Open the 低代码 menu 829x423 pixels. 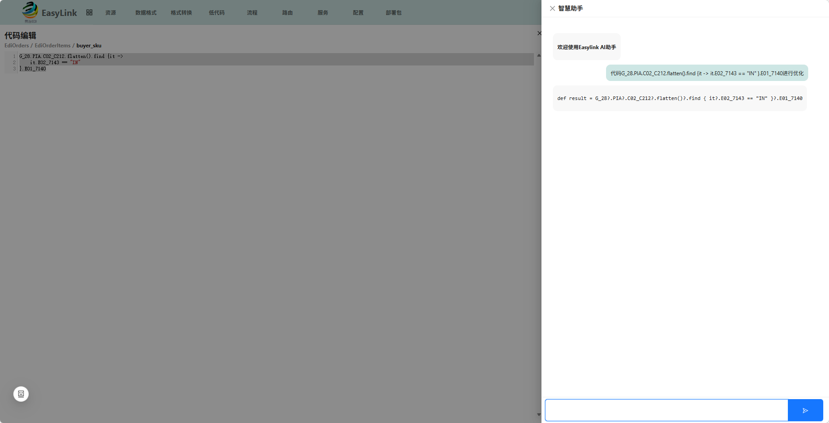point(217,13)
